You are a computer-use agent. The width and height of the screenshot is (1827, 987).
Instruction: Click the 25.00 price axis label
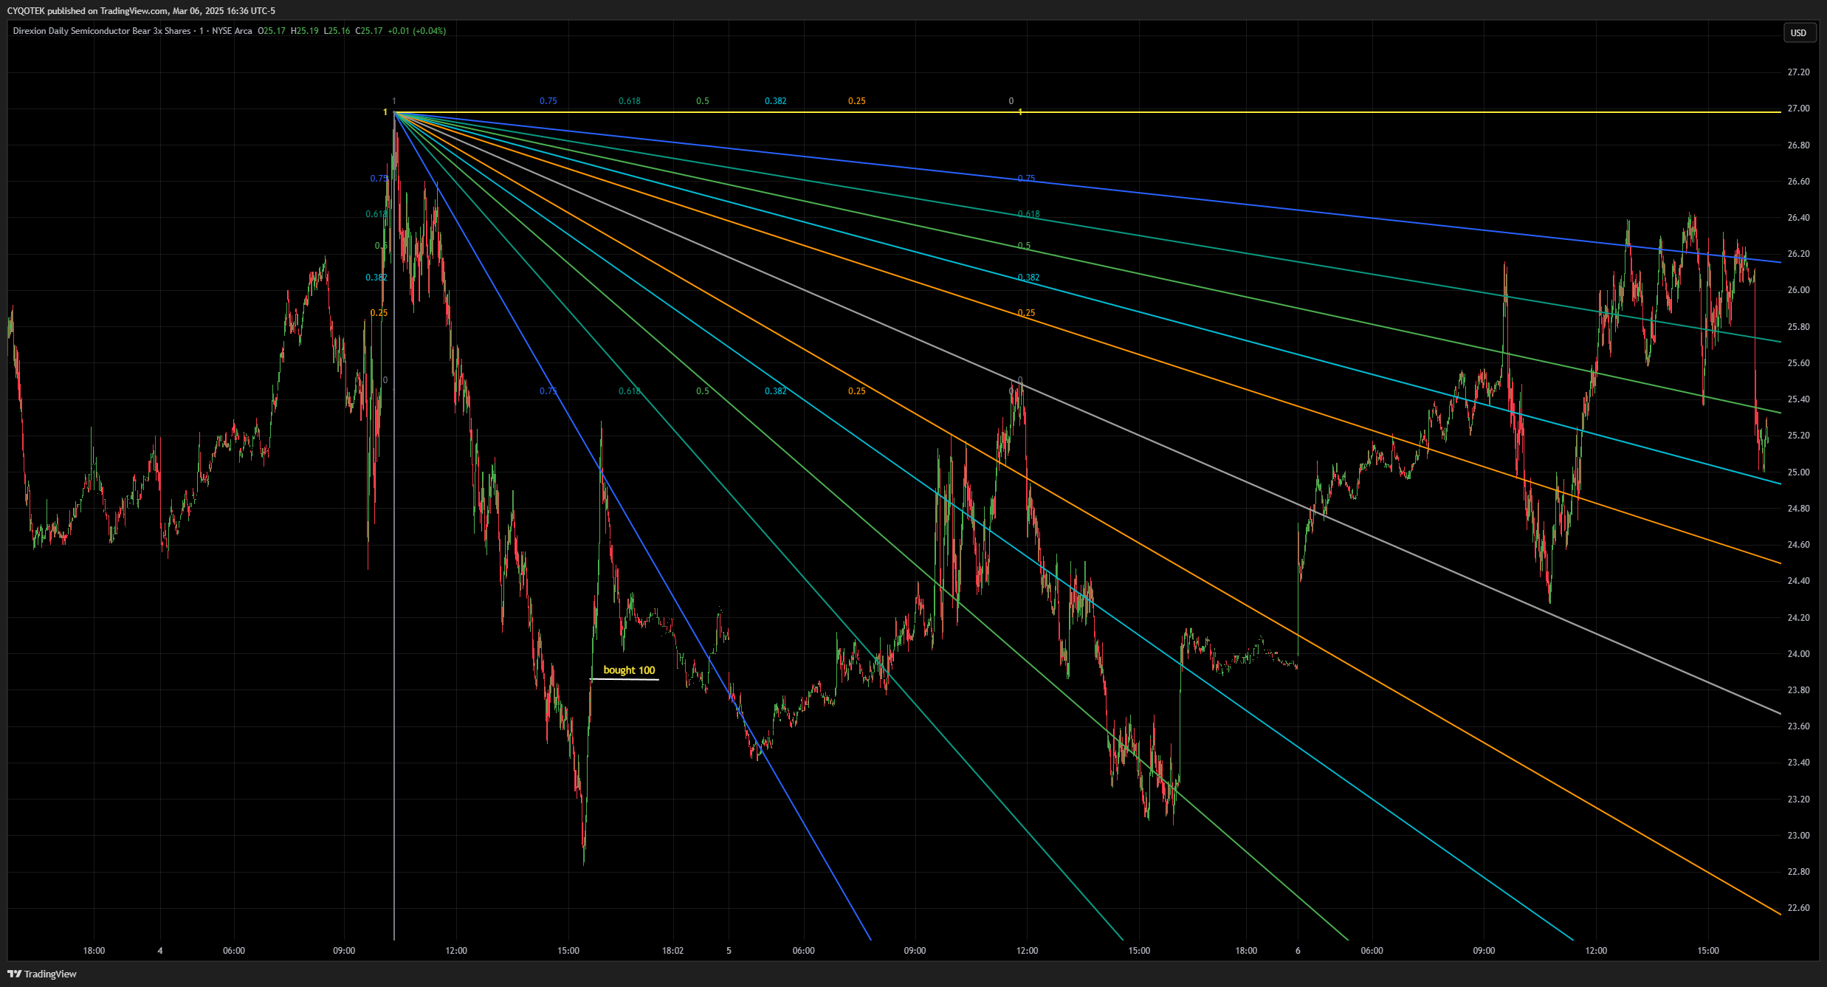1798,472
